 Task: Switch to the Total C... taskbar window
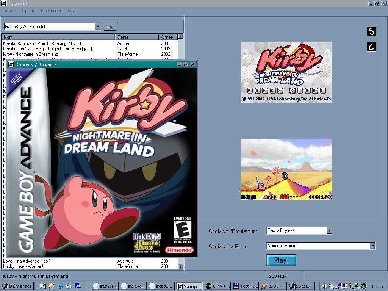246,286
